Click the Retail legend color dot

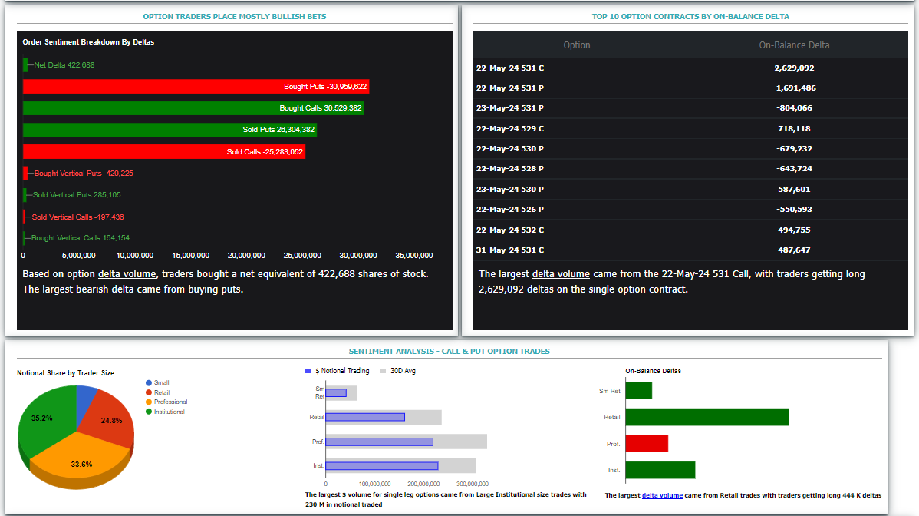click(149, 392)
